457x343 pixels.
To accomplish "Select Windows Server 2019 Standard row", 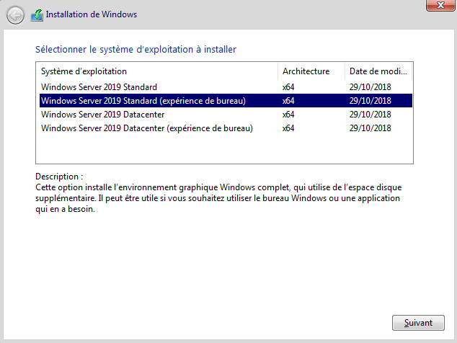I will (99, 87).
